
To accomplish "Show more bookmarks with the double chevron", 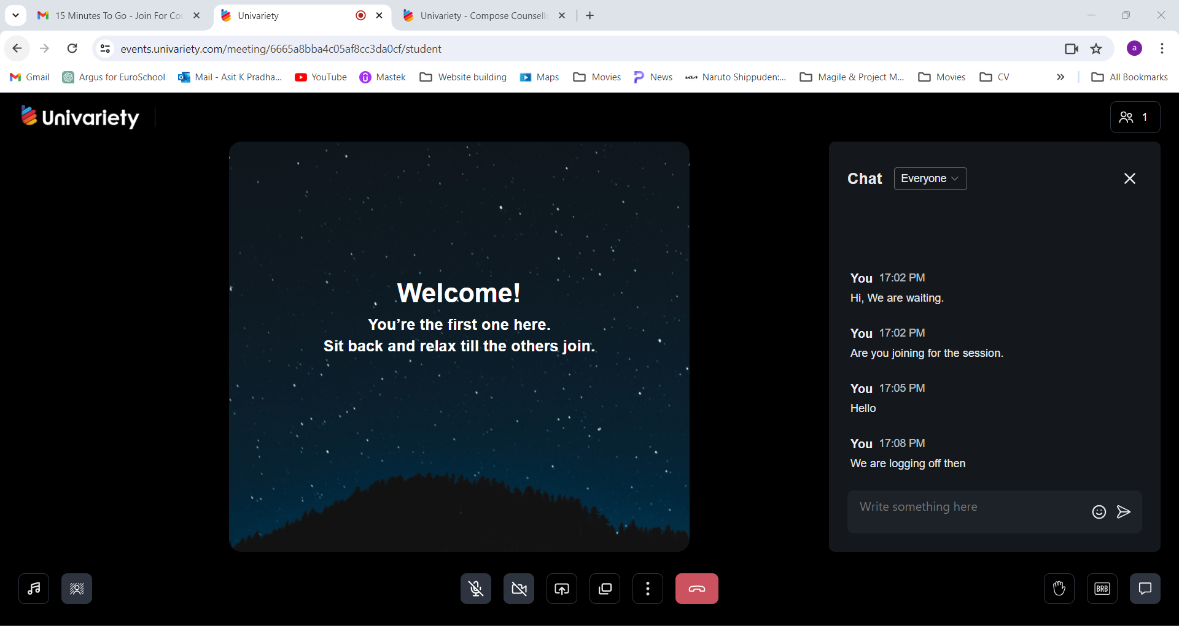I will point(1060,77).
